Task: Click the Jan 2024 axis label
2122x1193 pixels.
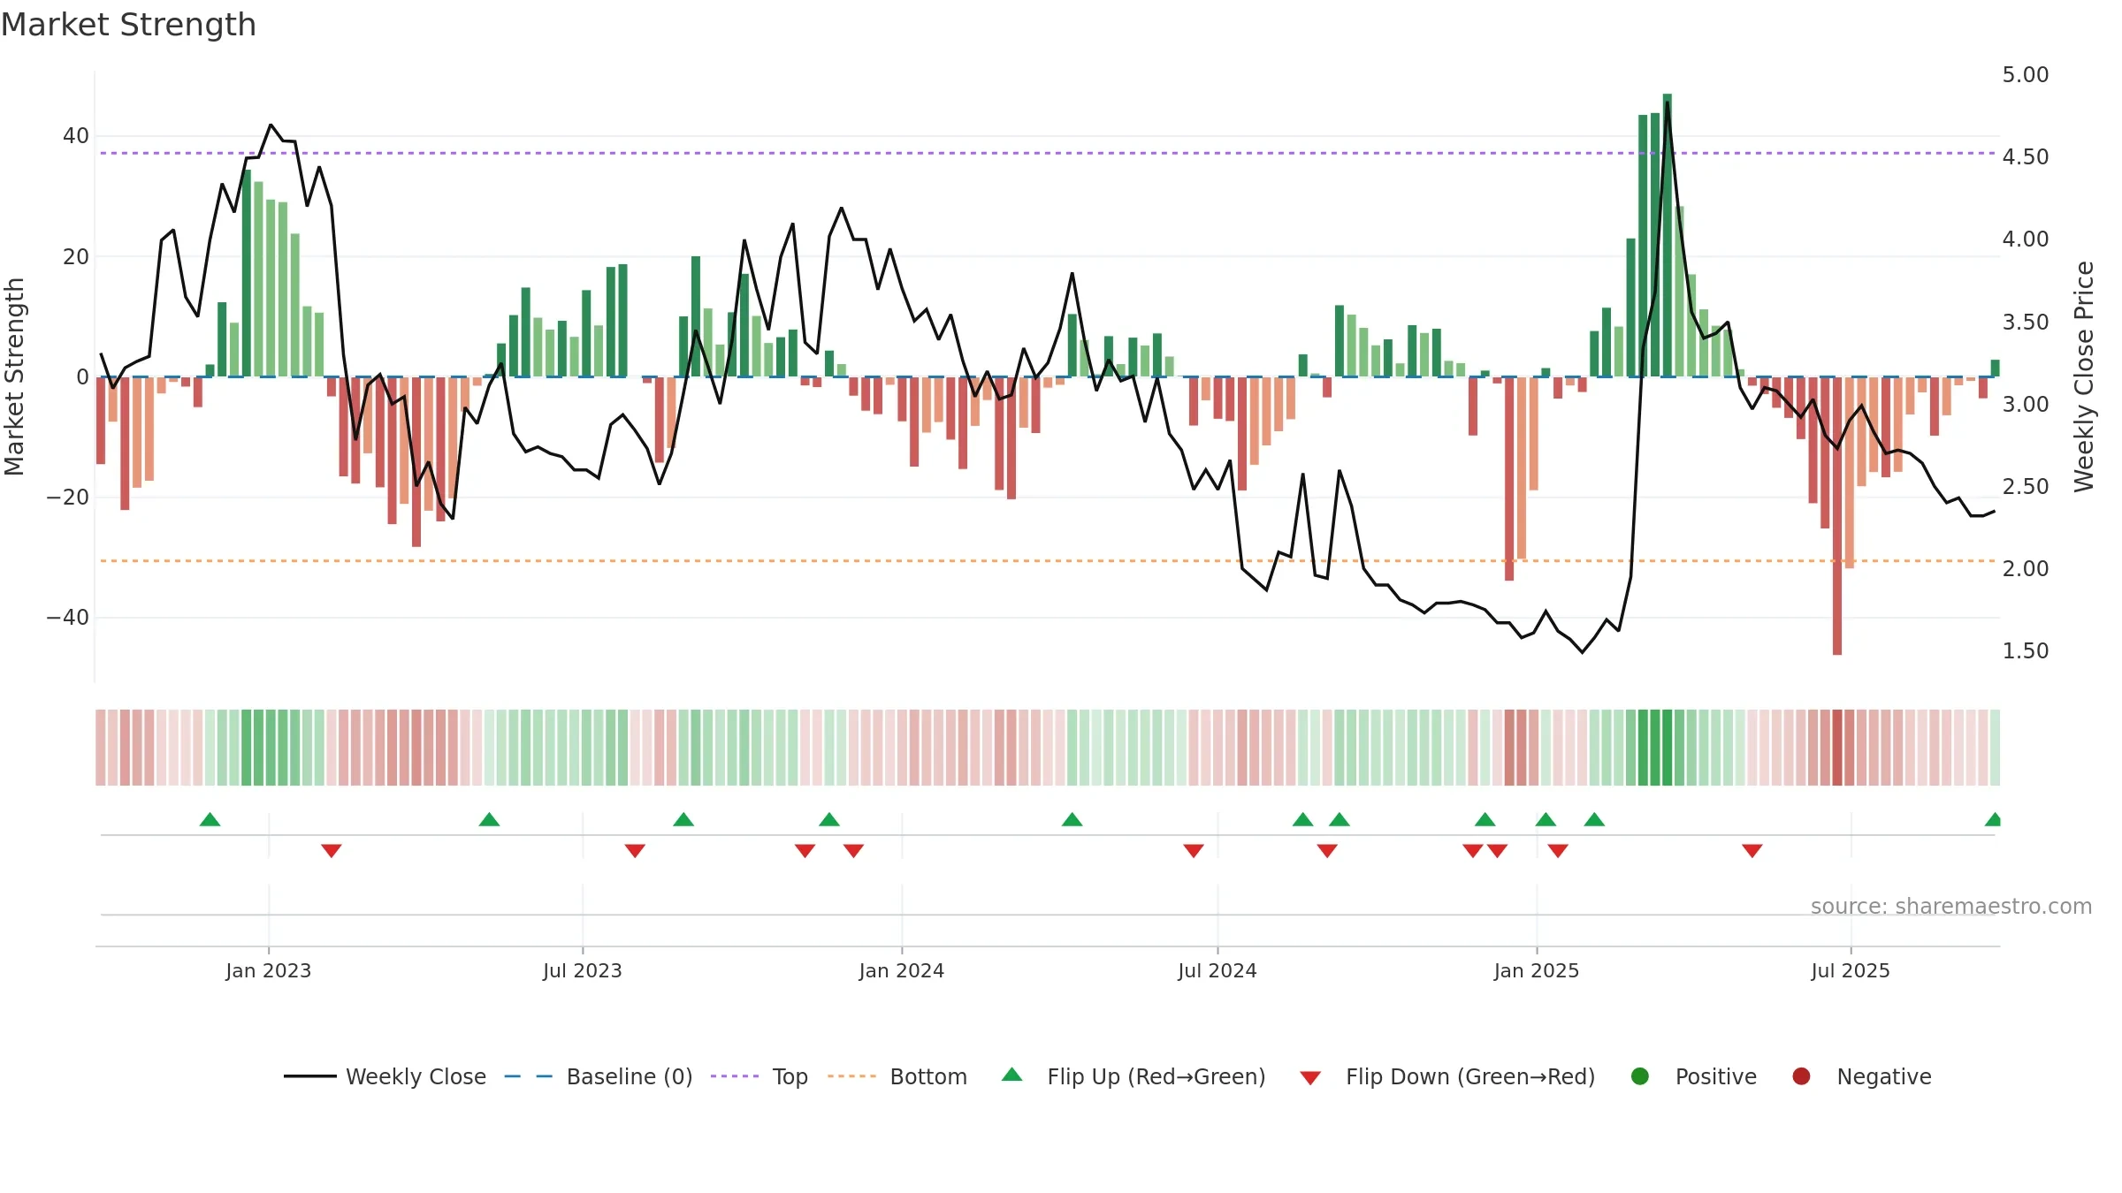Action: point(902,970)
